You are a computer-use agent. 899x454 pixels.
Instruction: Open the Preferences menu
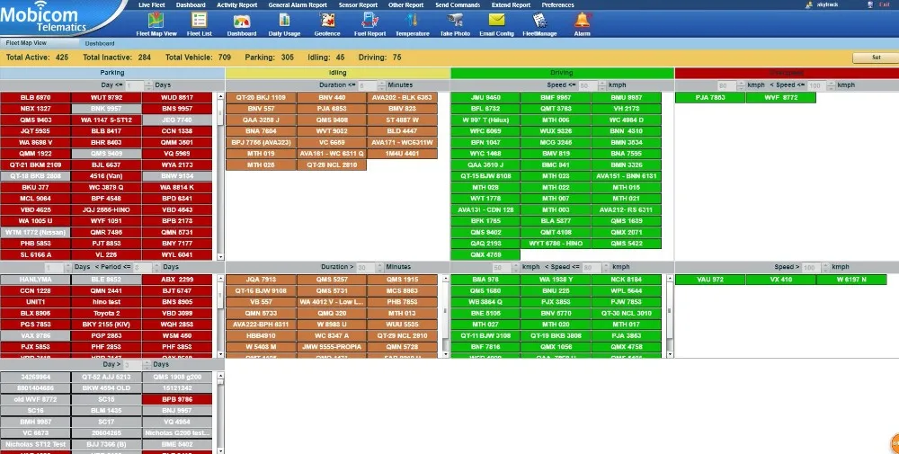coord(558,4)
